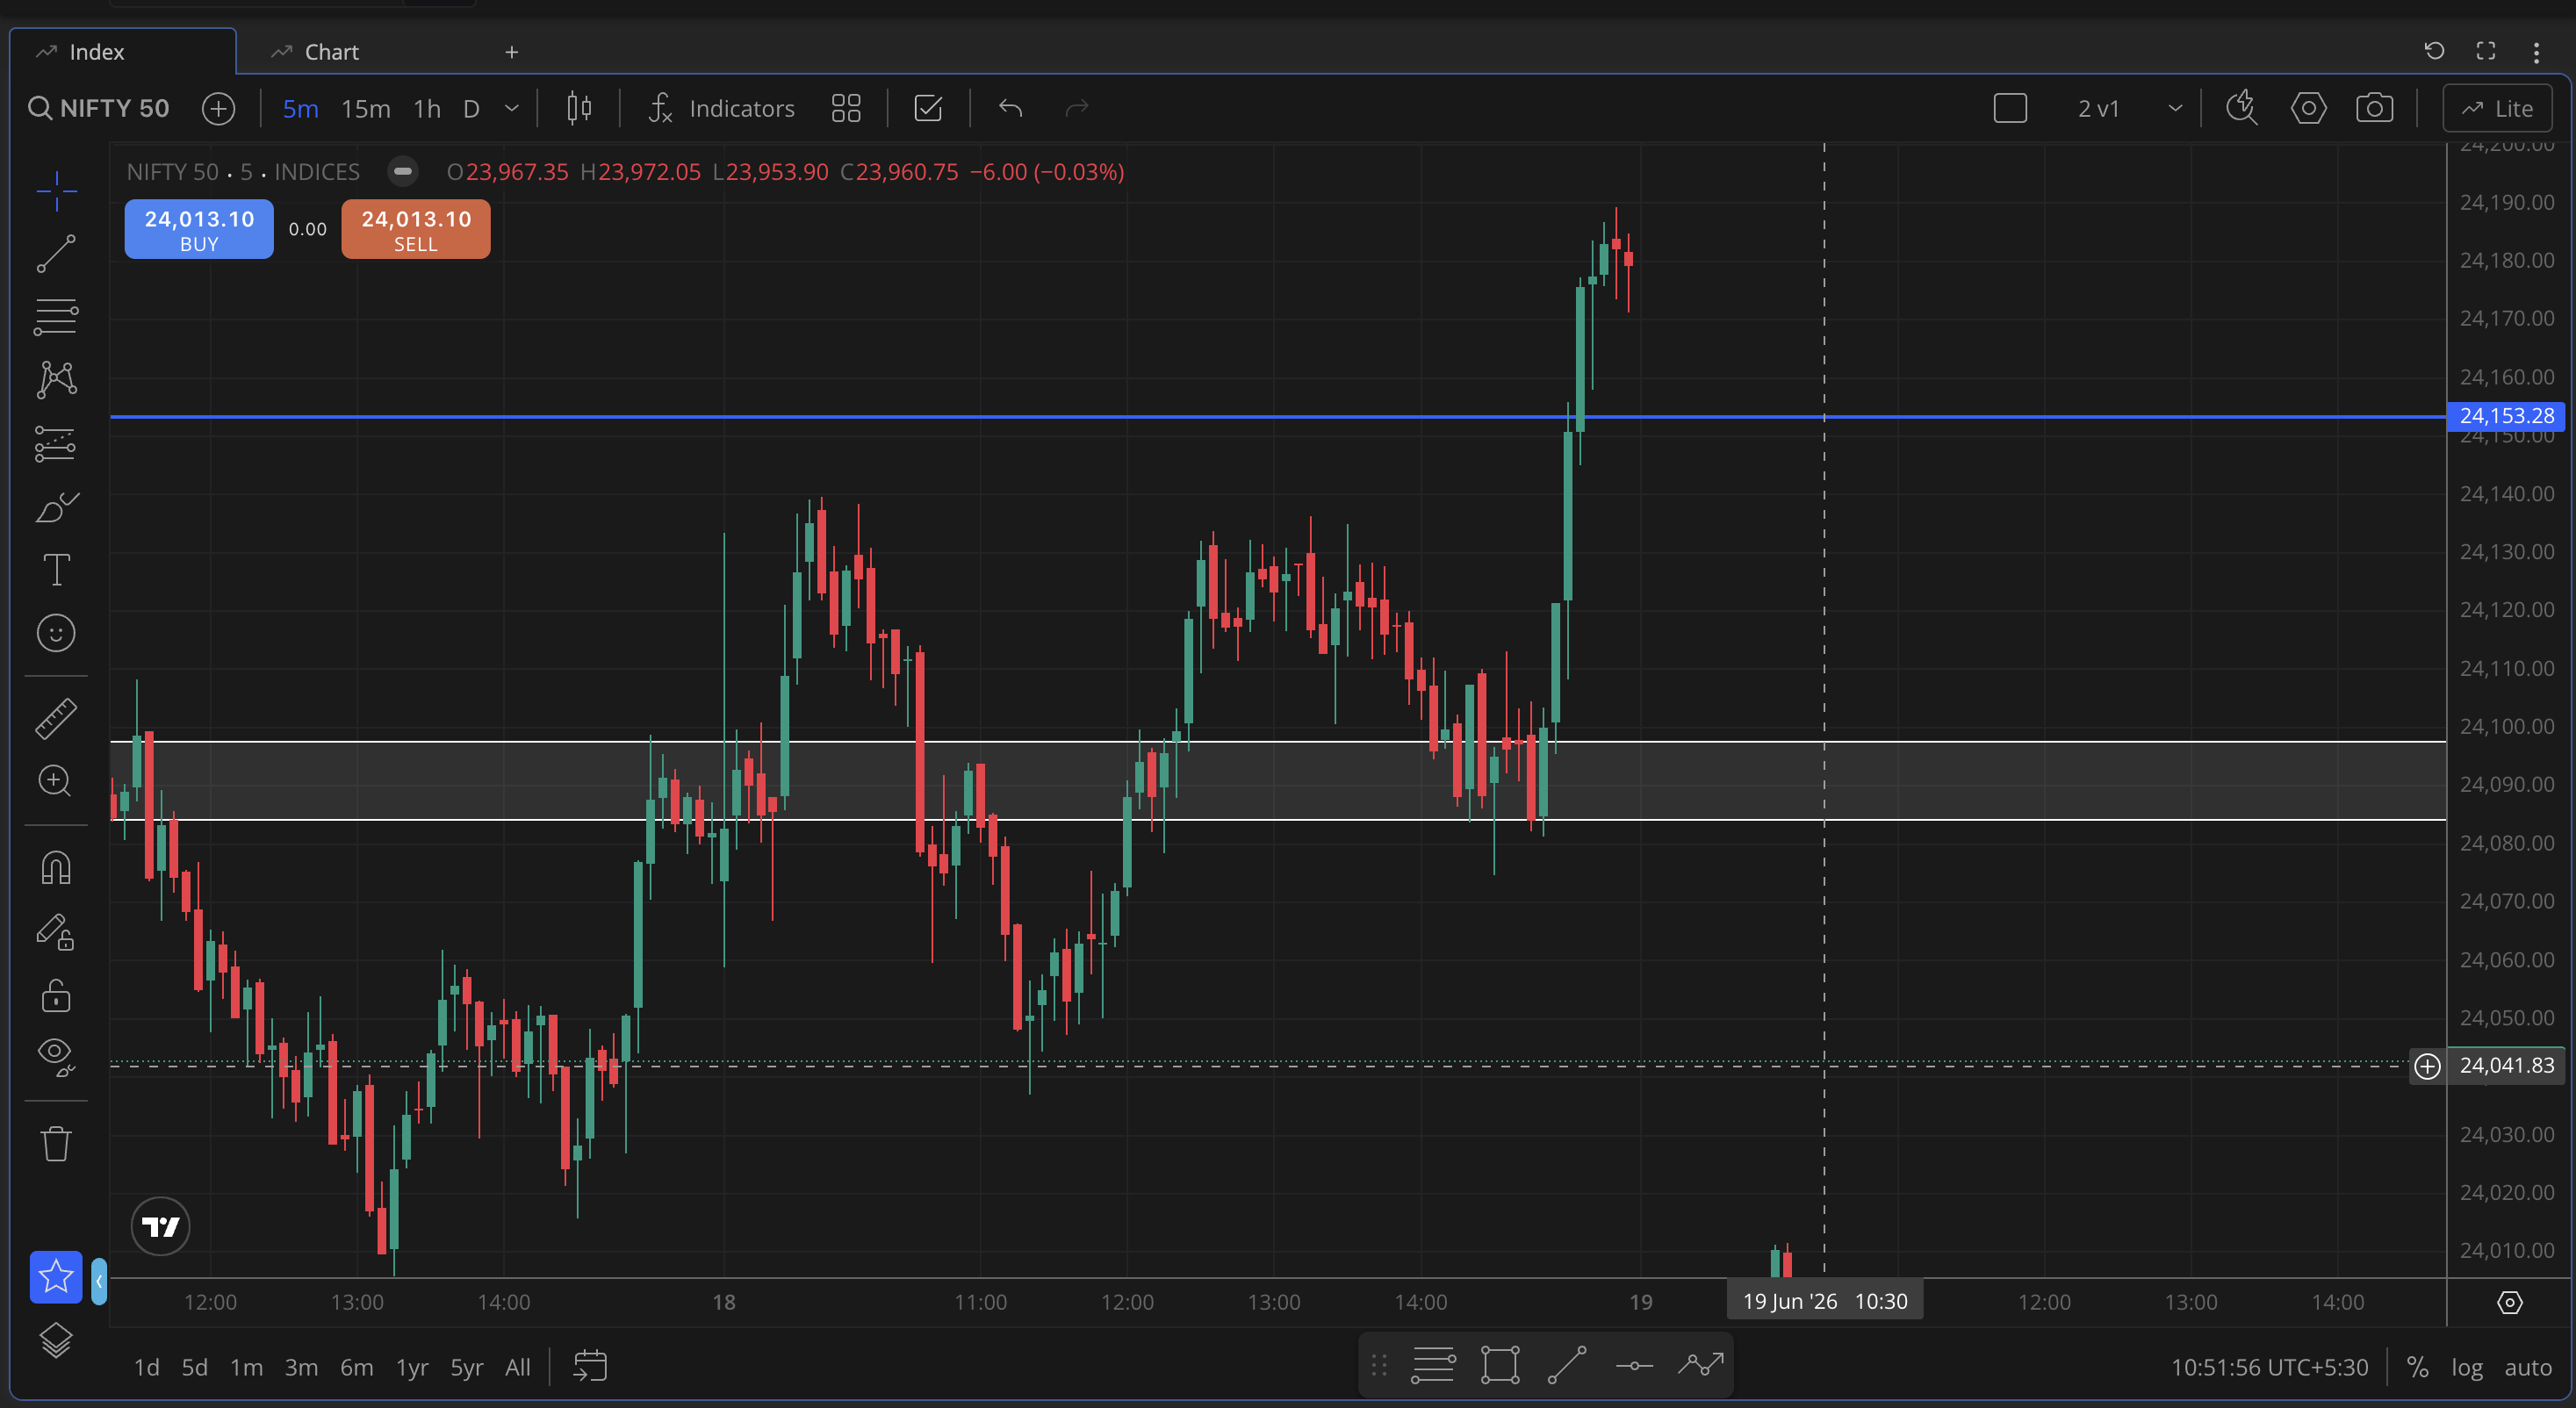2576x1408 pixels.
Task: Toggle percent scale
Action: 2418,1367
